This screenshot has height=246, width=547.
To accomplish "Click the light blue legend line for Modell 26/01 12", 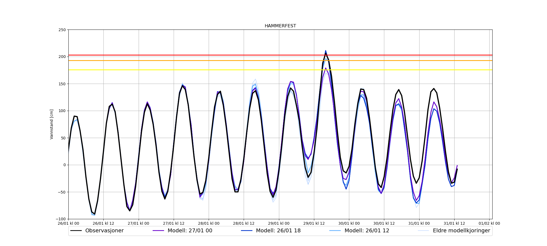I will pyautogui.click(x=335, y=231).
